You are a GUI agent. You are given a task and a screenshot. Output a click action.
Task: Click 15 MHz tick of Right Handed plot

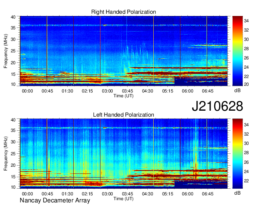(x=13, y=74)
